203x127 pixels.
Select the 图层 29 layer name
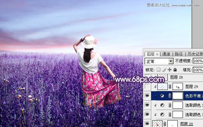[192, 86]
